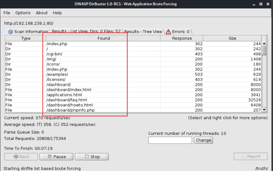
Task: Click the Current speed 370 requests/sec text
Action: click(37, 118)
